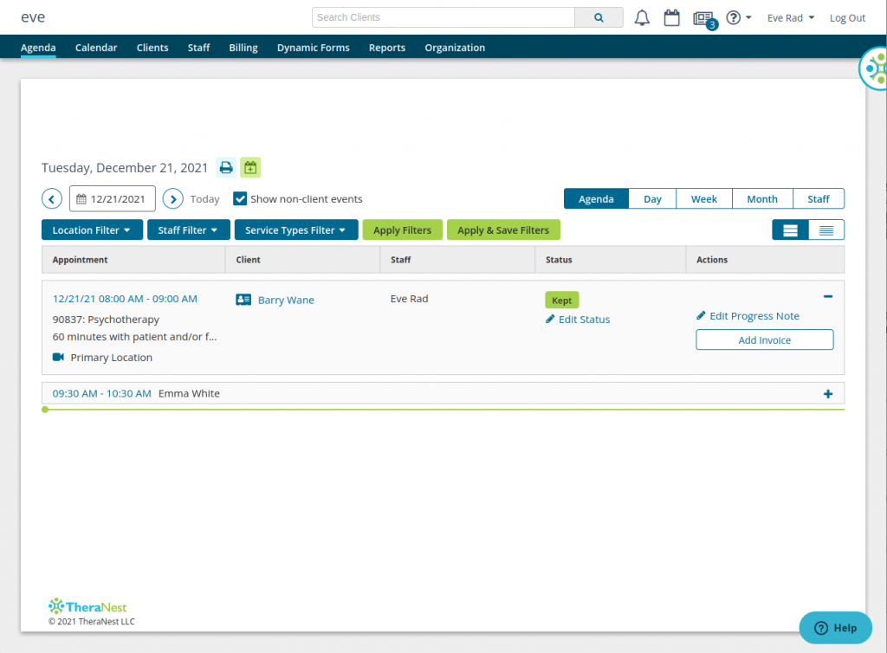Toggle Show non-client events checkbox
Image resolution: width=887 pixels, height=653 pixels.
pyautogui.click(x=240, y=199)
